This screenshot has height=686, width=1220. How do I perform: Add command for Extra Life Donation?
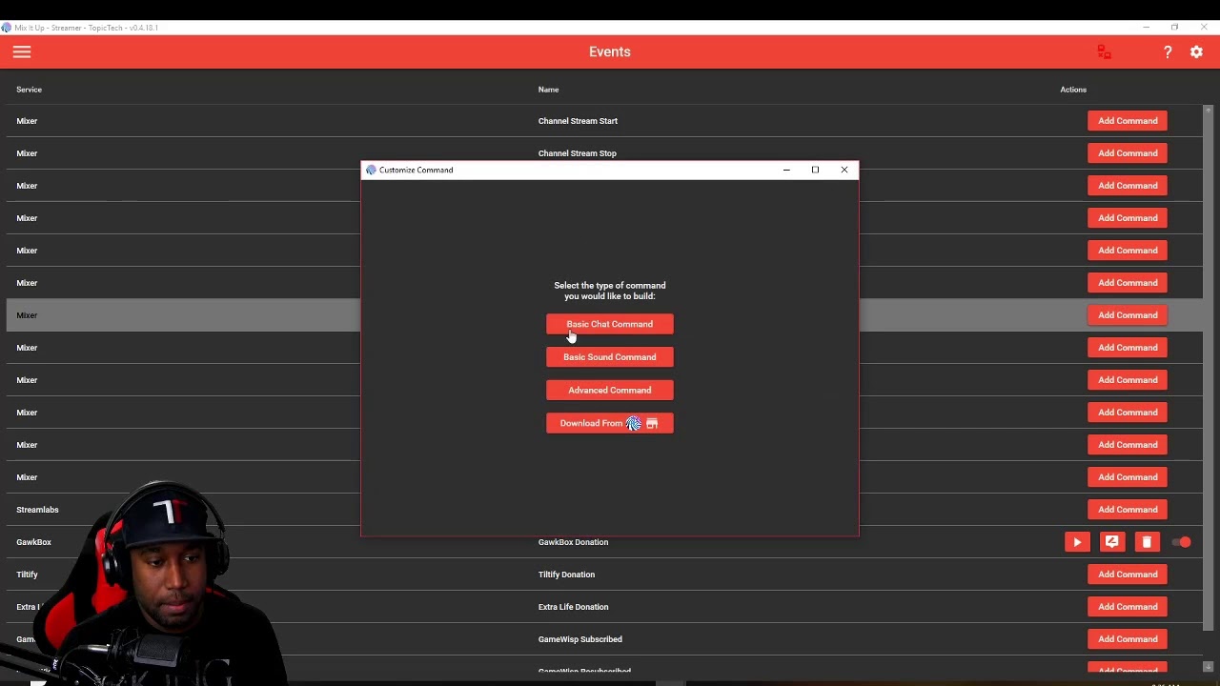coord(1128,607)
